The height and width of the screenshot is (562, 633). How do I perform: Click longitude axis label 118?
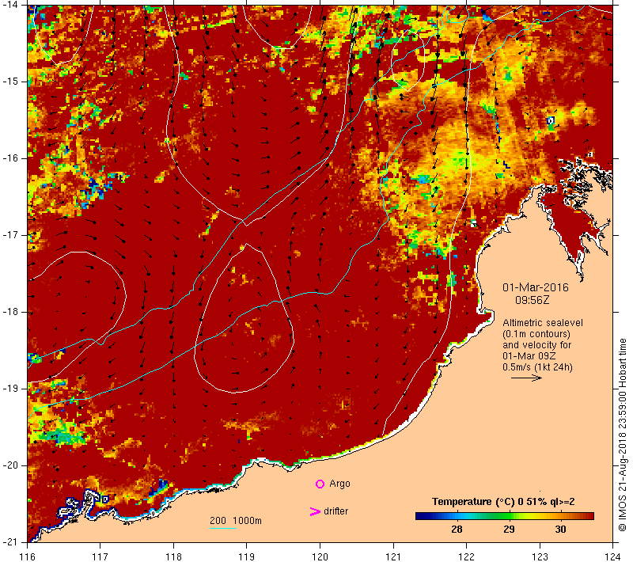coord(173,556)
